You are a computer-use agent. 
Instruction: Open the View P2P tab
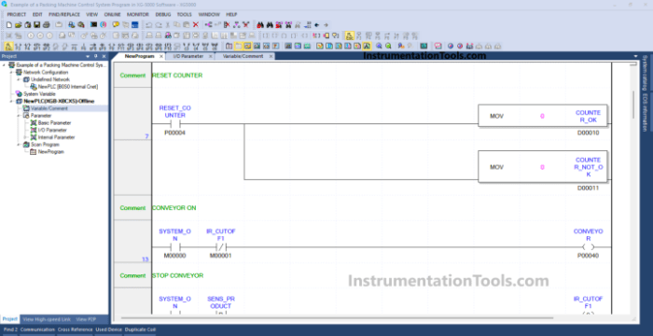(x=86, y=319)
